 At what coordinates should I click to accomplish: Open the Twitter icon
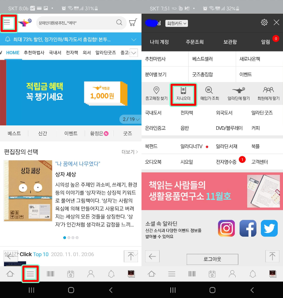click(x=269, y=228)
